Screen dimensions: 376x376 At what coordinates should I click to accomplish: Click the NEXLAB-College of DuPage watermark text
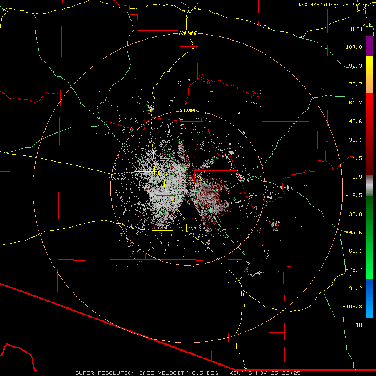pos(333,5)
